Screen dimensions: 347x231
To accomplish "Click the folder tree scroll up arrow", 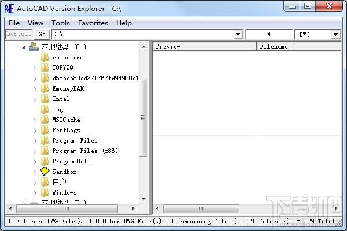I will [143, 47].
